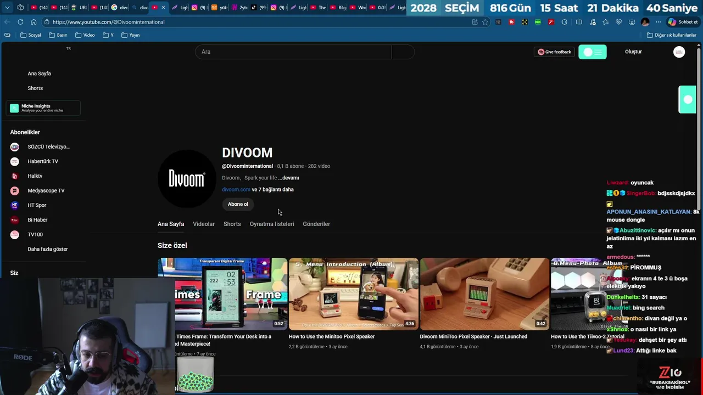703x395 pixels.
Task: Open the screenshot tool icon in toolbar
Action: (632, 22)
